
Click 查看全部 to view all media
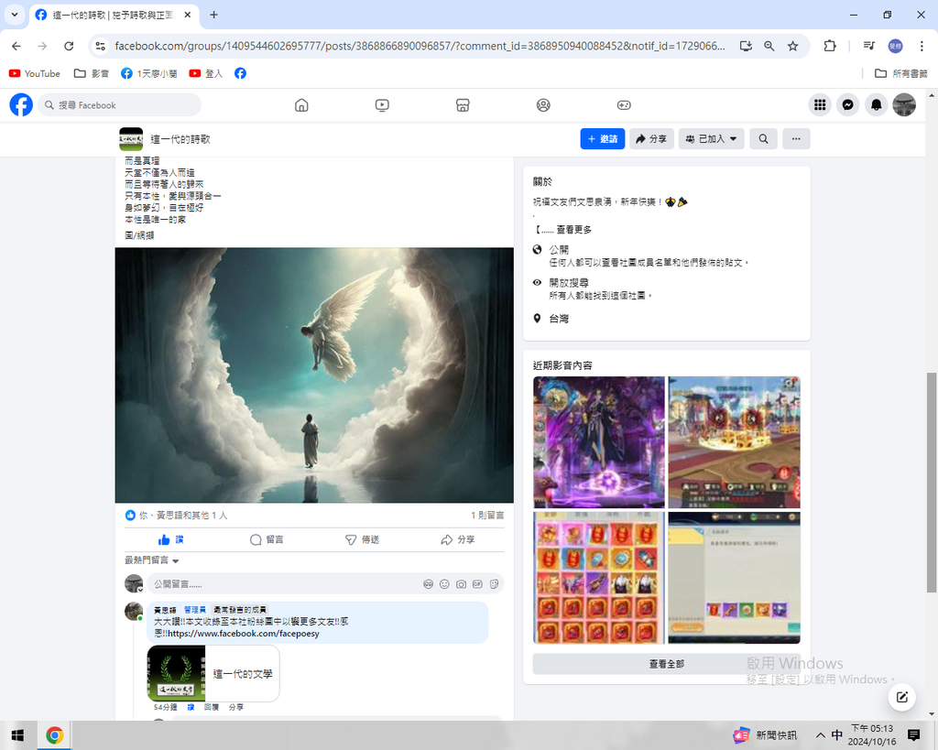click(666, 664)
